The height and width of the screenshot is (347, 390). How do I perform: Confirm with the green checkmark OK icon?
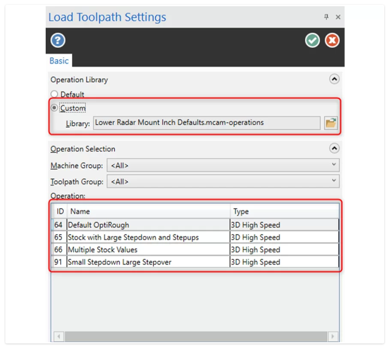[x=312, y=41]
